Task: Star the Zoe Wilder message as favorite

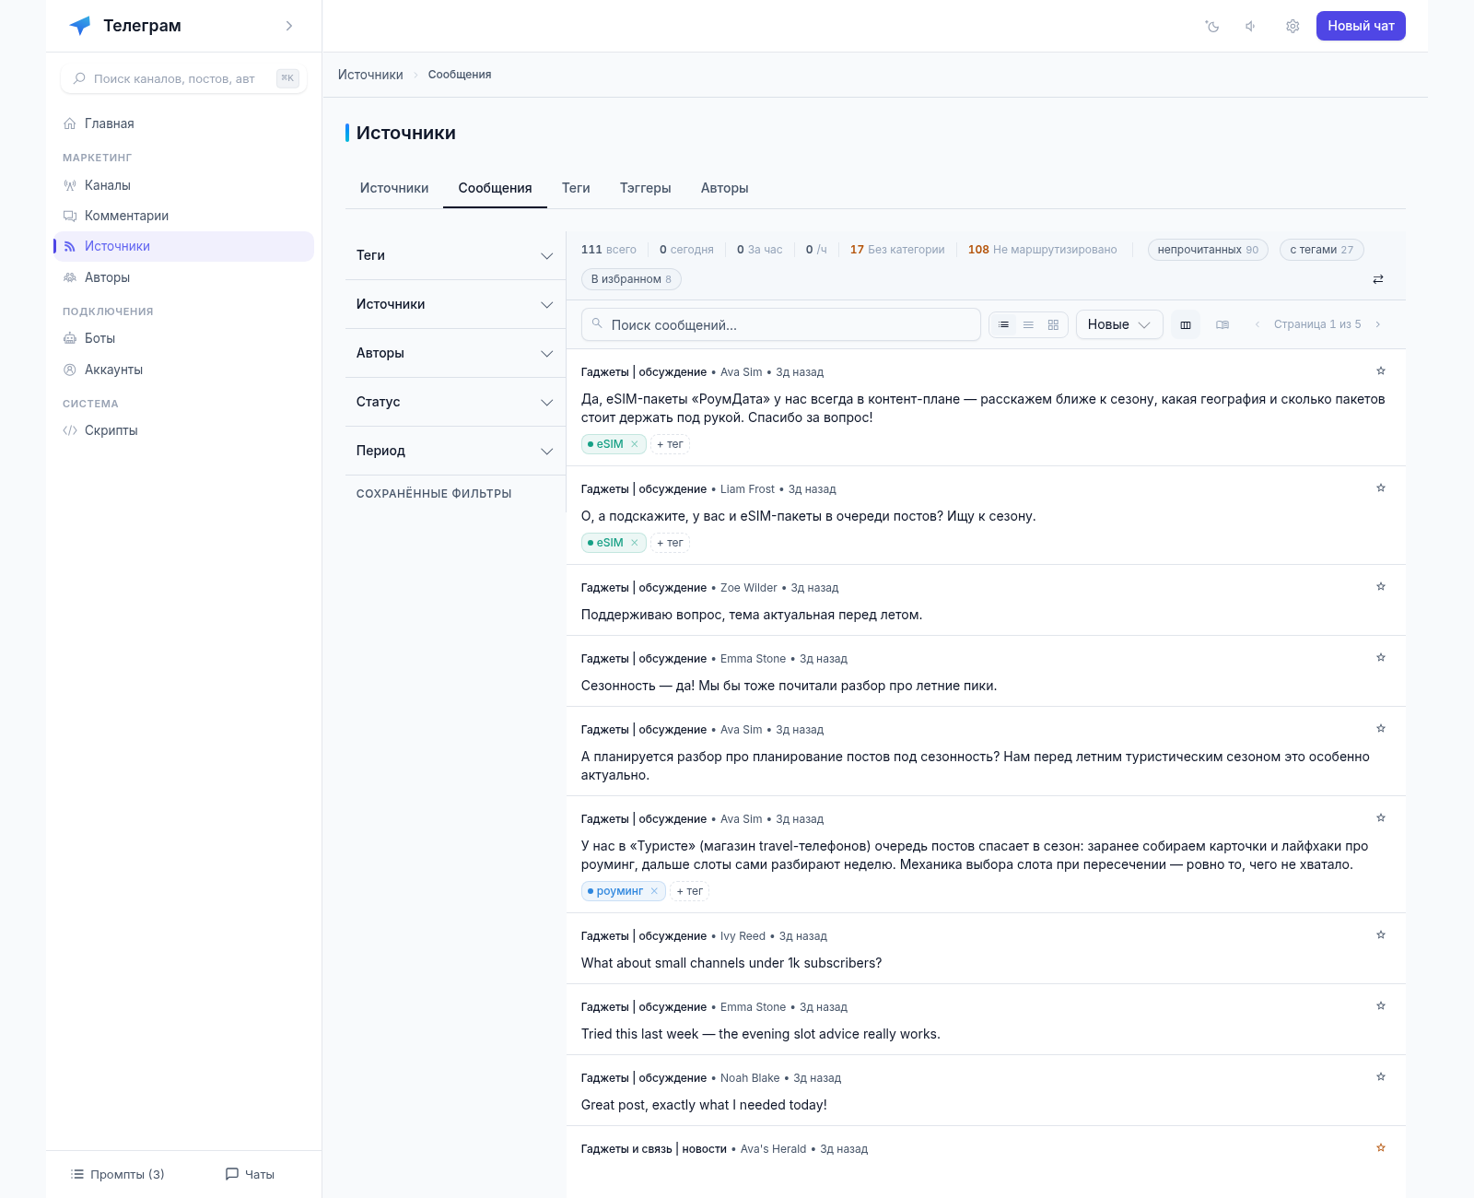Action: coord(1381,586)
